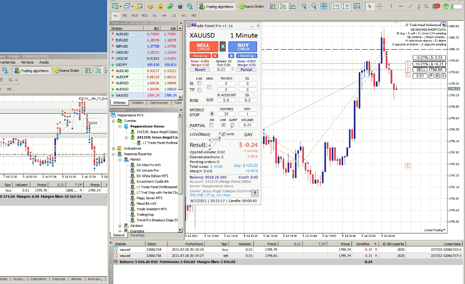Enable the SL line checkbox
This screenshot has height=284, width=465.
pyautogui.click(x=199, y=83)
